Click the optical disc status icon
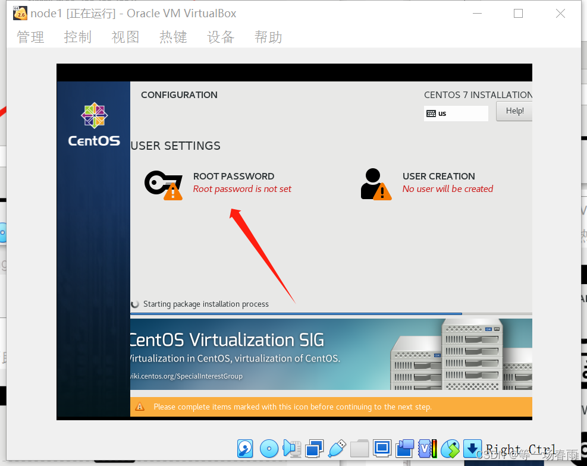The width and height of the screenshot is (587, 466). tap(269, 448)
